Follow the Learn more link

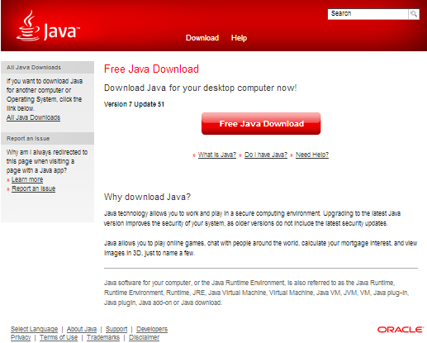tap(27, 179)
